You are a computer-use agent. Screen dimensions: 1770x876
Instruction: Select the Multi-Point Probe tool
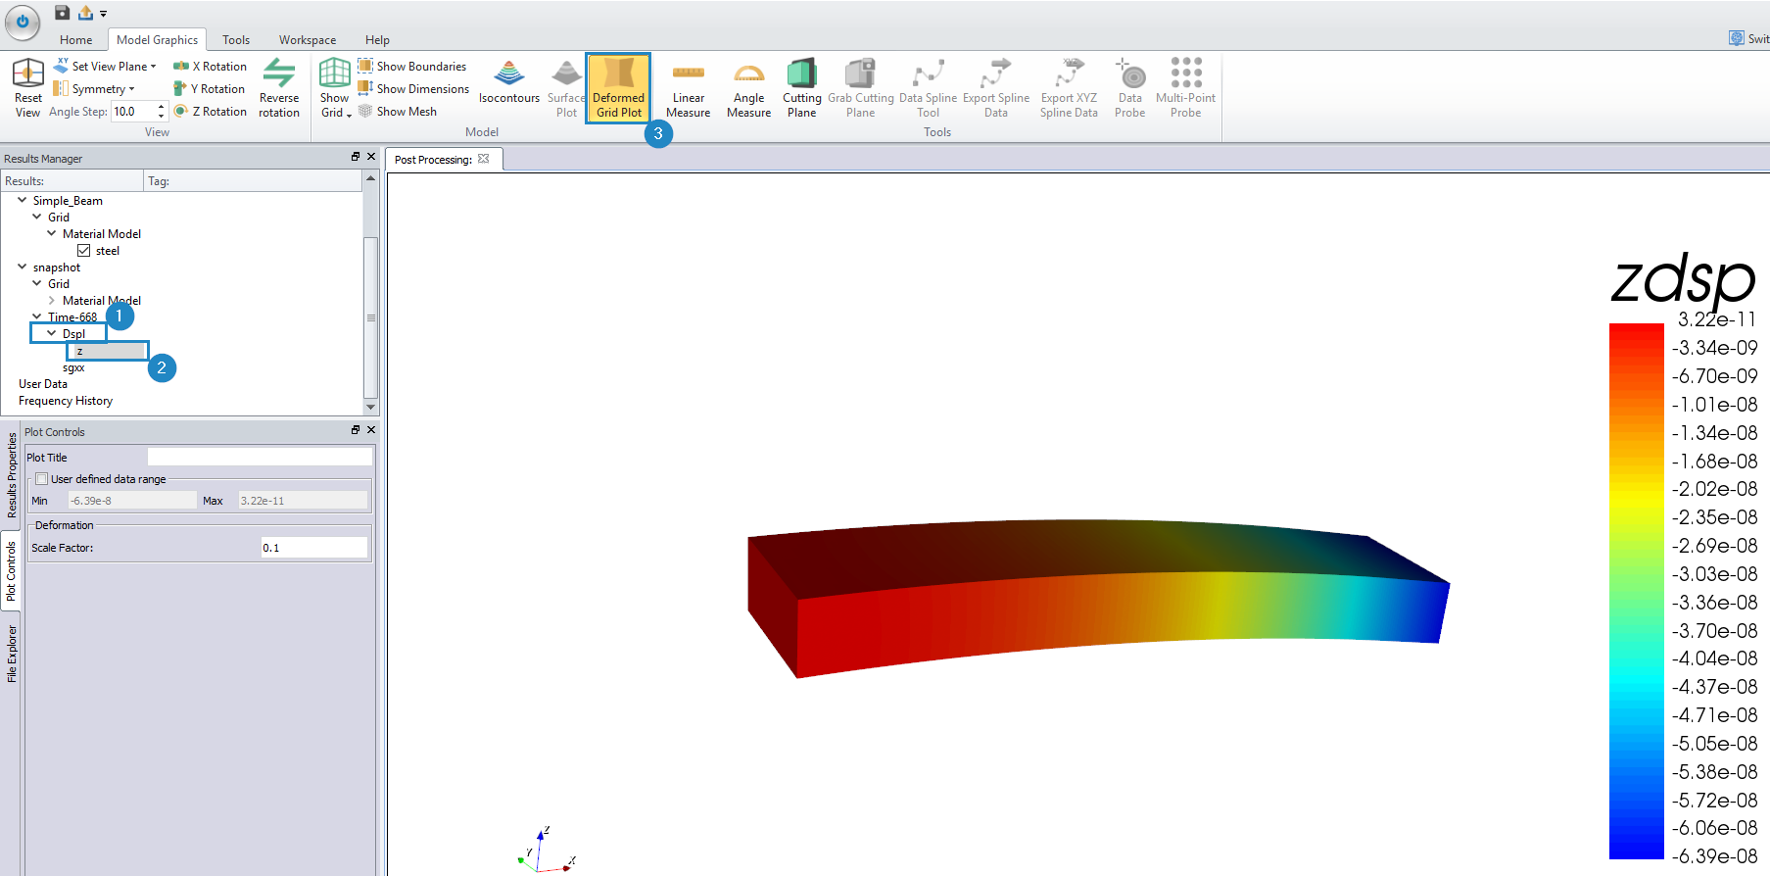click(1185, 88)
